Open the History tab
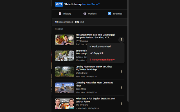The image size is (180, 112). coord(65,14)
